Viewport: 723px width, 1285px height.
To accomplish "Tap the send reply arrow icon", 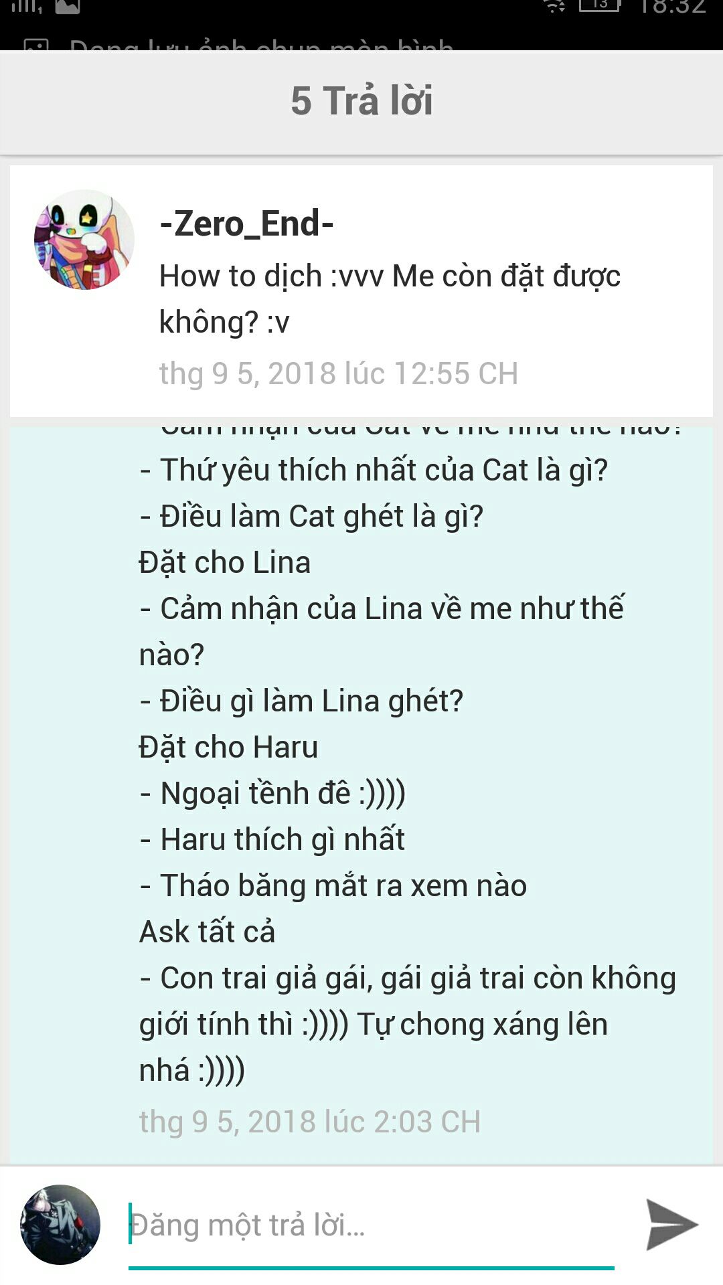I will tap(671, 1225).
